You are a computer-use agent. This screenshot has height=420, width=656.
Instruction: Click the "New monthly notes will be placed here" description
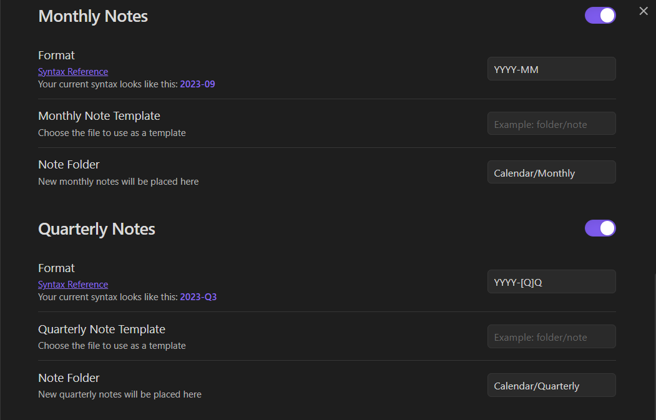pyautogui.click(x=119, y=182)
